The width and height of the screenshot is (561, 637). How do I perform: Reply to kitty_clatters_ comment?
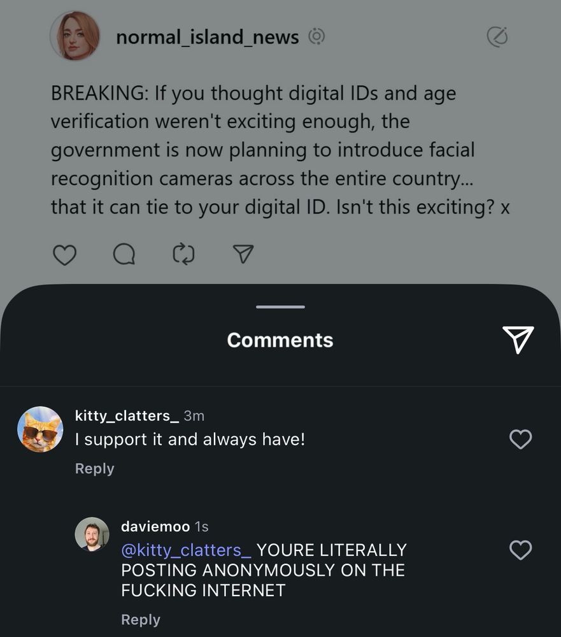pyautogui.click(x=94, y=468)
